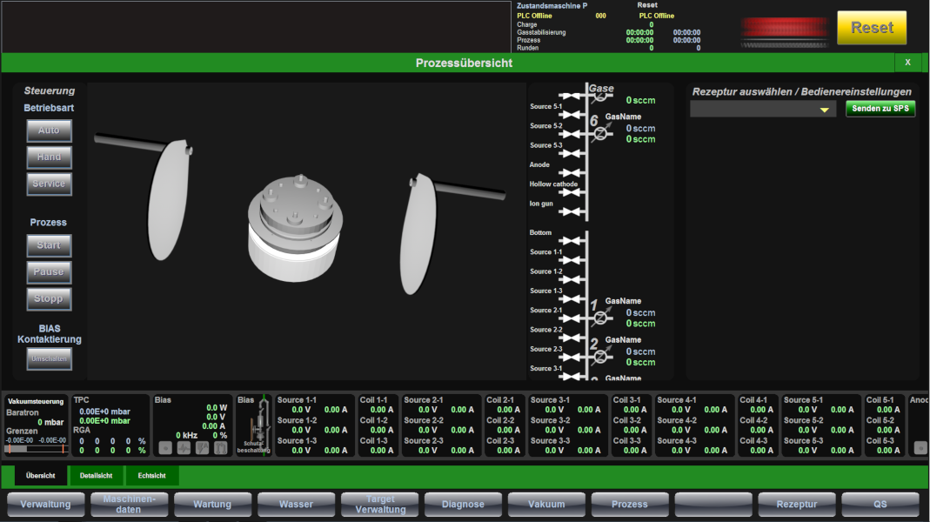Click the Schutzbeschaltung circuit symbol
The width and height of the screenshot is (930, 522).
pyautogui.click(x=258, y=426)
